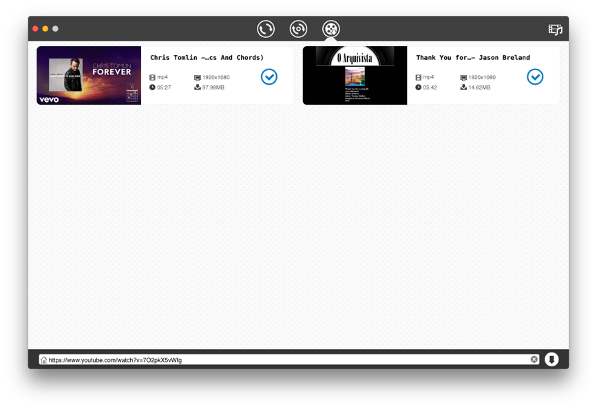Open the converting tab with gear-arrows icon
Screen dimensions: 597x409
[x=298, y=29]
